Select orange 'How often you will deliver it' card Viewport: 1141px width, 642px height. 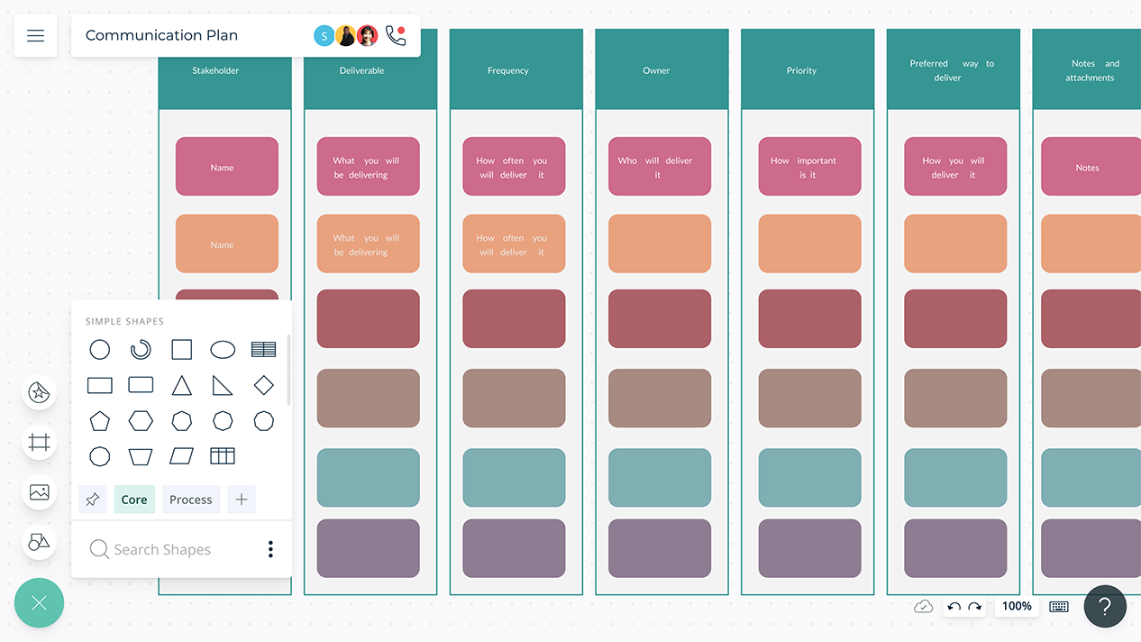pyautogui.click(x=514, y=244)
